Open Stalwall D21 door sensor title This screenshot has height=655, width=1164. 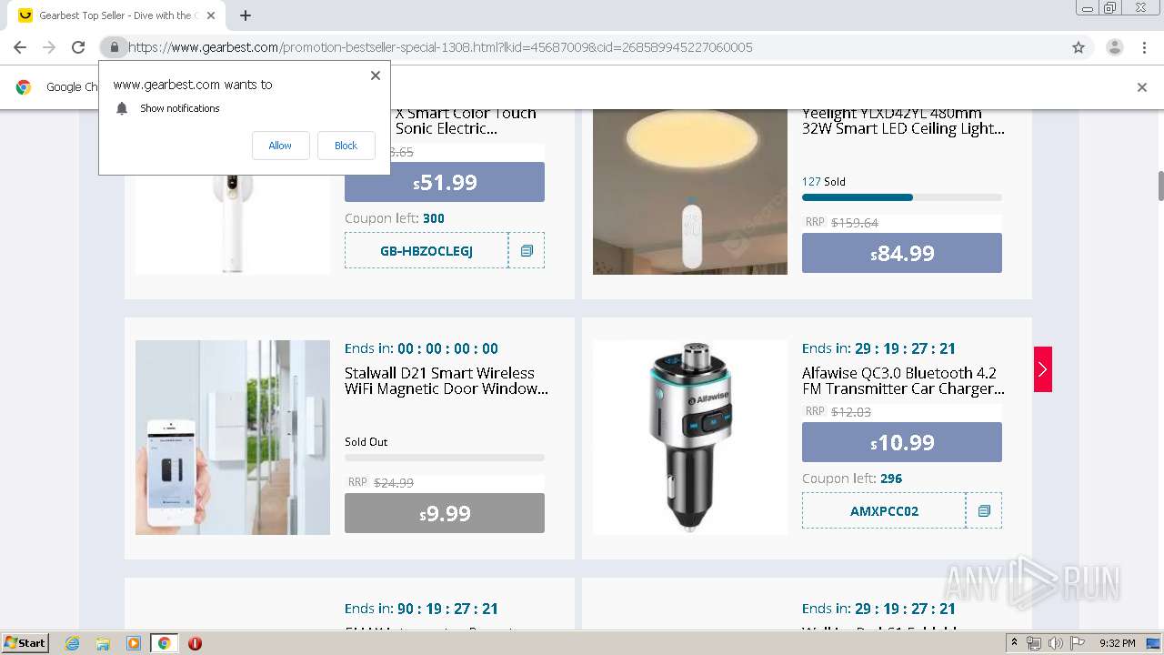447,381
